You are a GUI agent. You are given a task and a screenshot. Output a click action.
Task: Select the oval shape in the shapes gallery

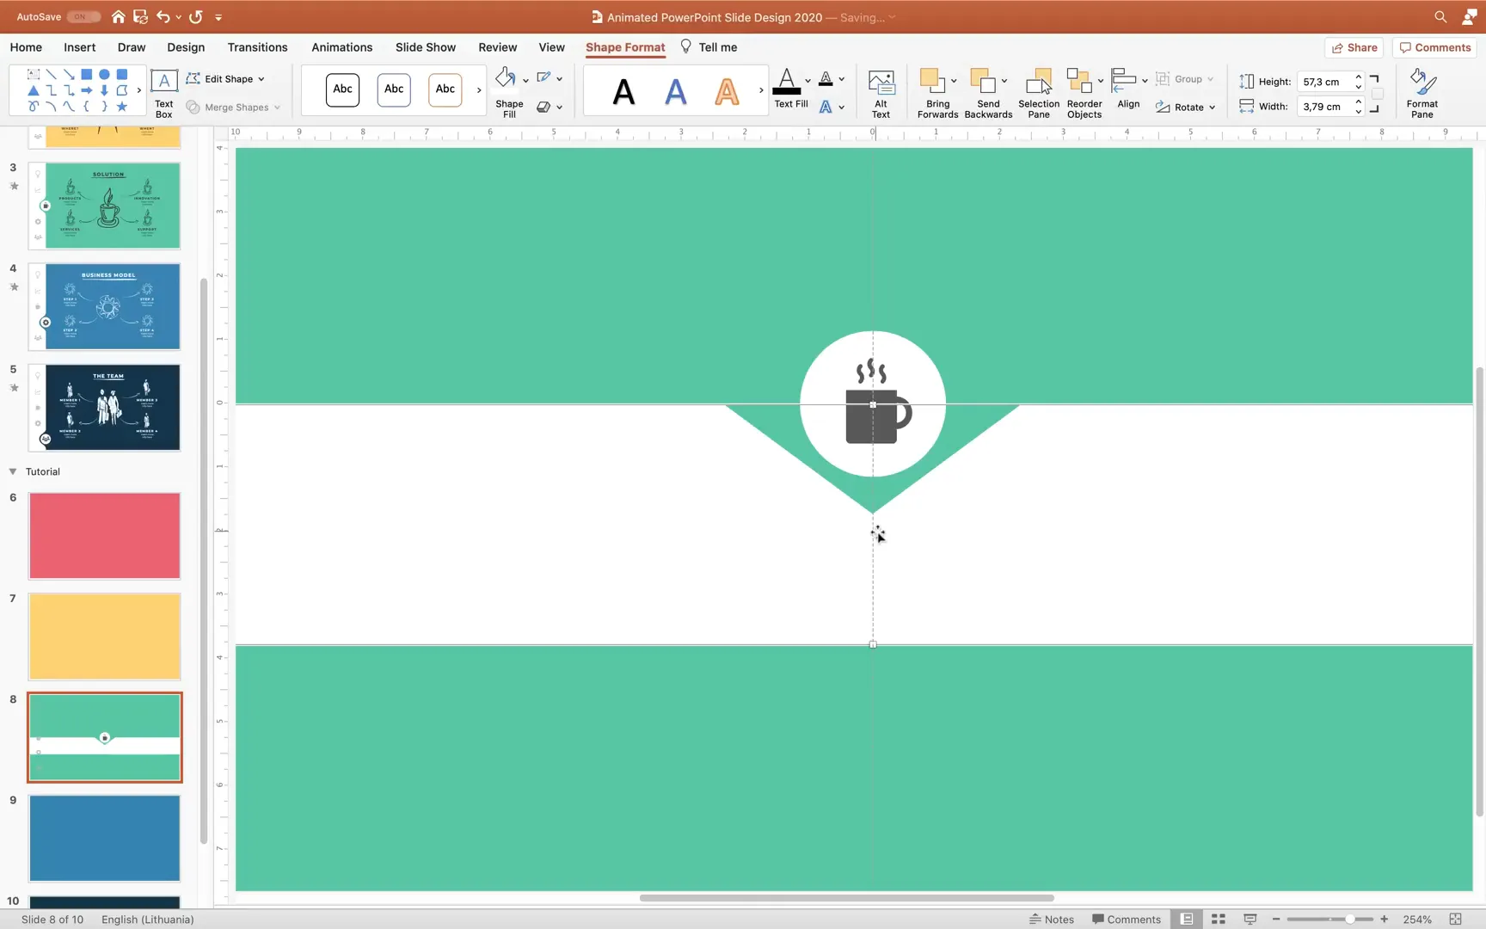point(104,74)
